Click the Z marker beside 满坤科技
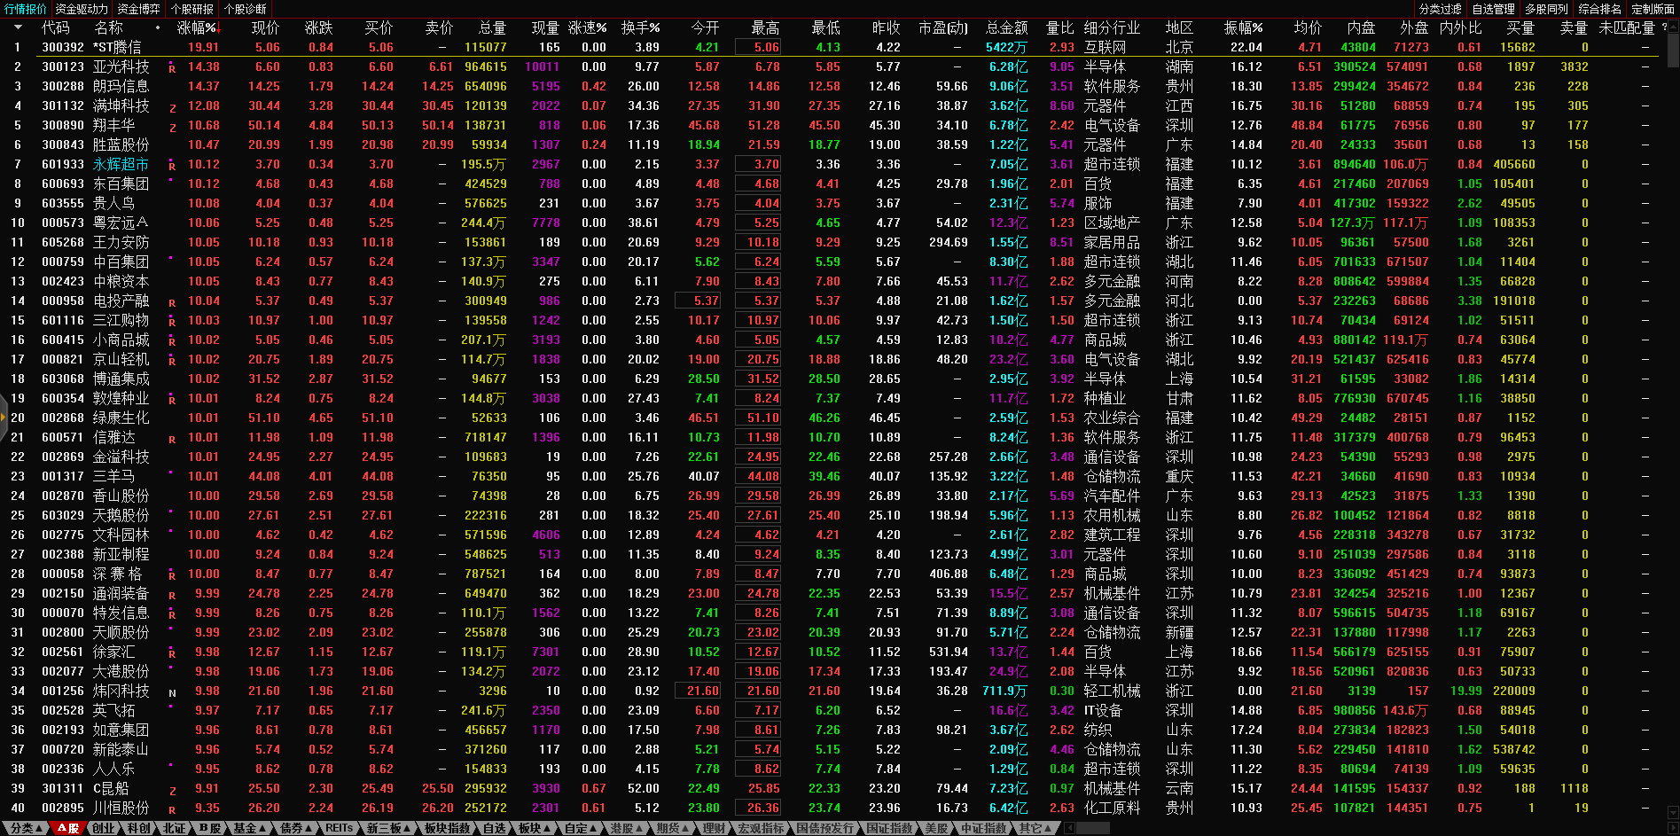1680x836 pixels. click(172, 107)
